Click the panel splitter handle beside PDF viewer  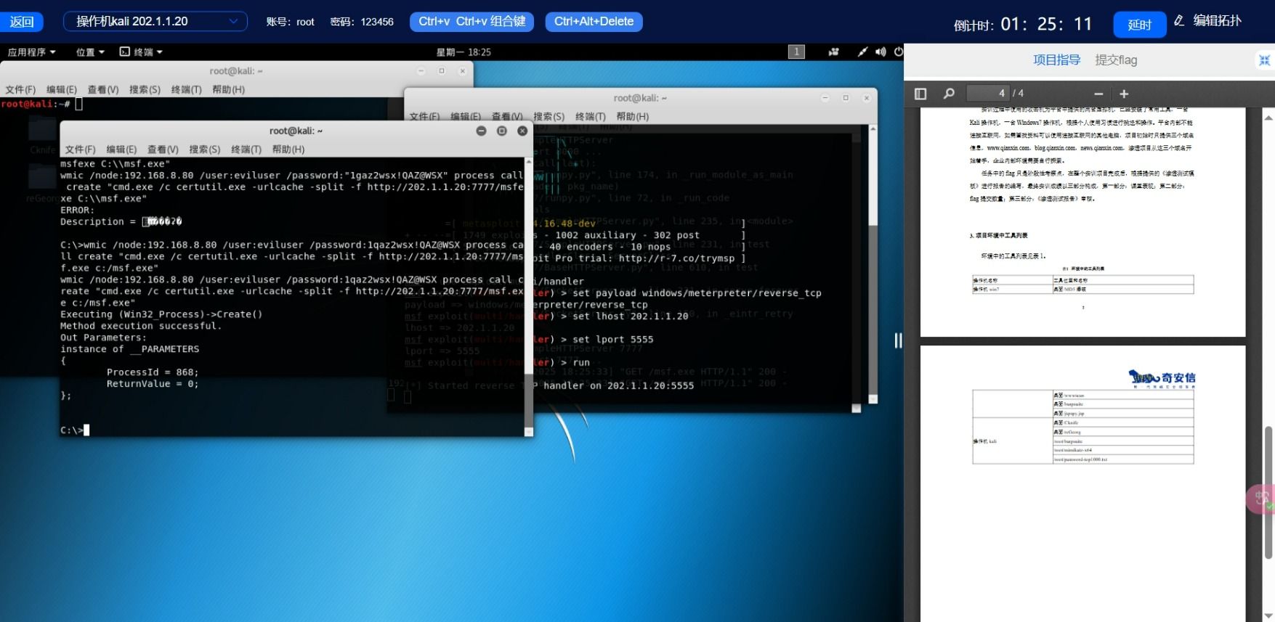point(898,340)
